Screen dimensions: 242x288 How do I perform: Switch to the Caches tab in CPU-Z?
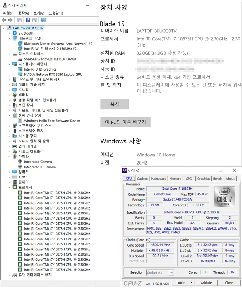(x=142, y=178)
